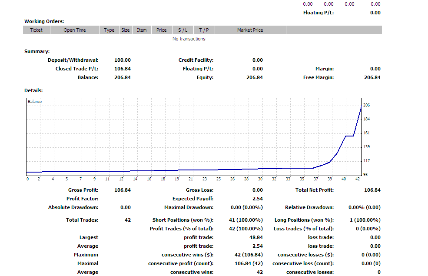Click the Price column header

point(162,30)
